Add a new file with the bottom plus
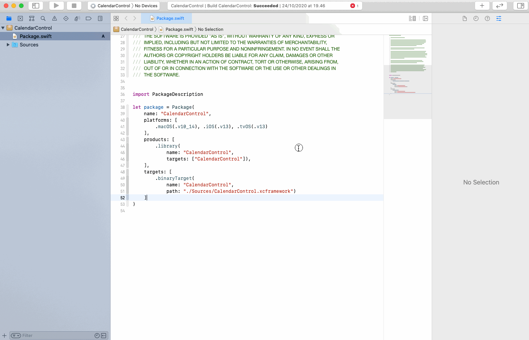 coord(4,335)
